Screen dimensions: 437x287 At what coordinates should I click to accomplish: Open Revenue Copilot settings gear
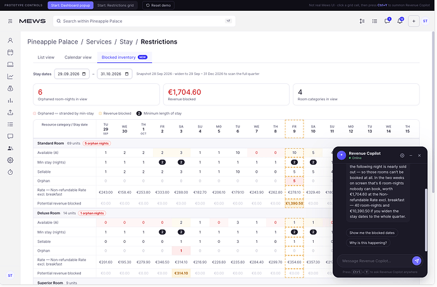(x=402, y=155)
